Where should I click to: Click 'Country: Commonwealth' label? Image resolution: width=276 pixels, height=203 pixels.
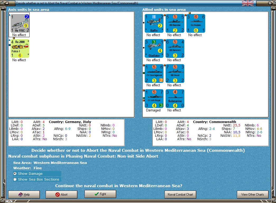tap(214, 122)
